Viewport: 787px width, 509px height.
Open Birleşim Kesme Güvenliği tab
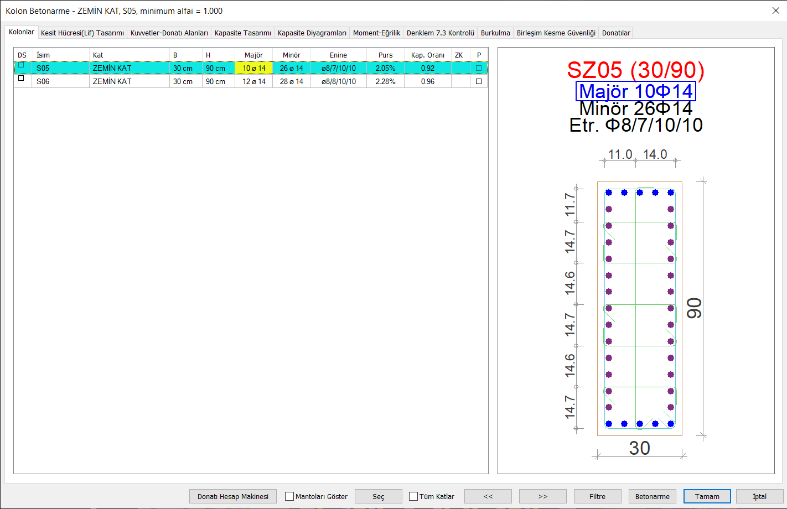tap(556, 33)
